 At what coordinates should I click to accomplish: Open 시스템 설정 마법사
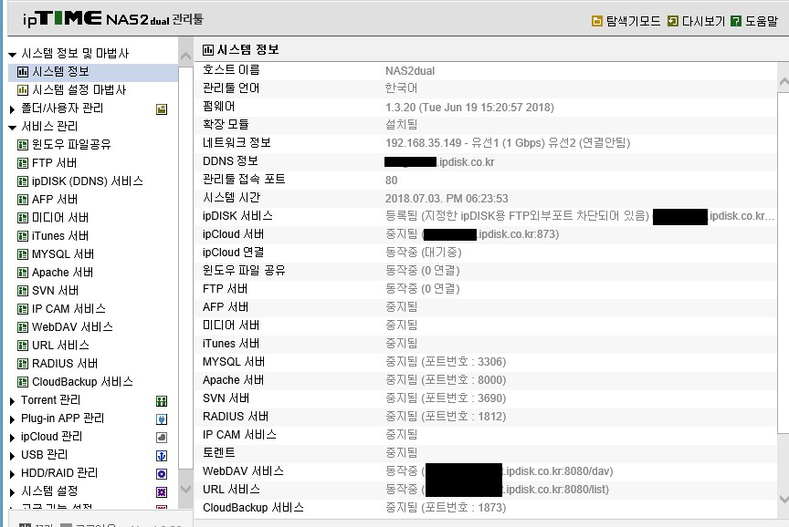[79, 90]
